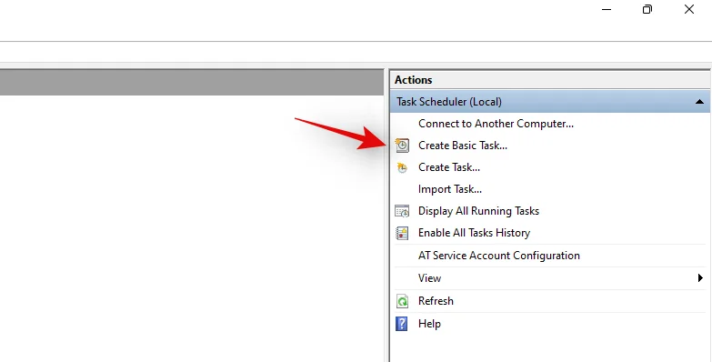Click the blue Help question mark icon

(401, 324)
